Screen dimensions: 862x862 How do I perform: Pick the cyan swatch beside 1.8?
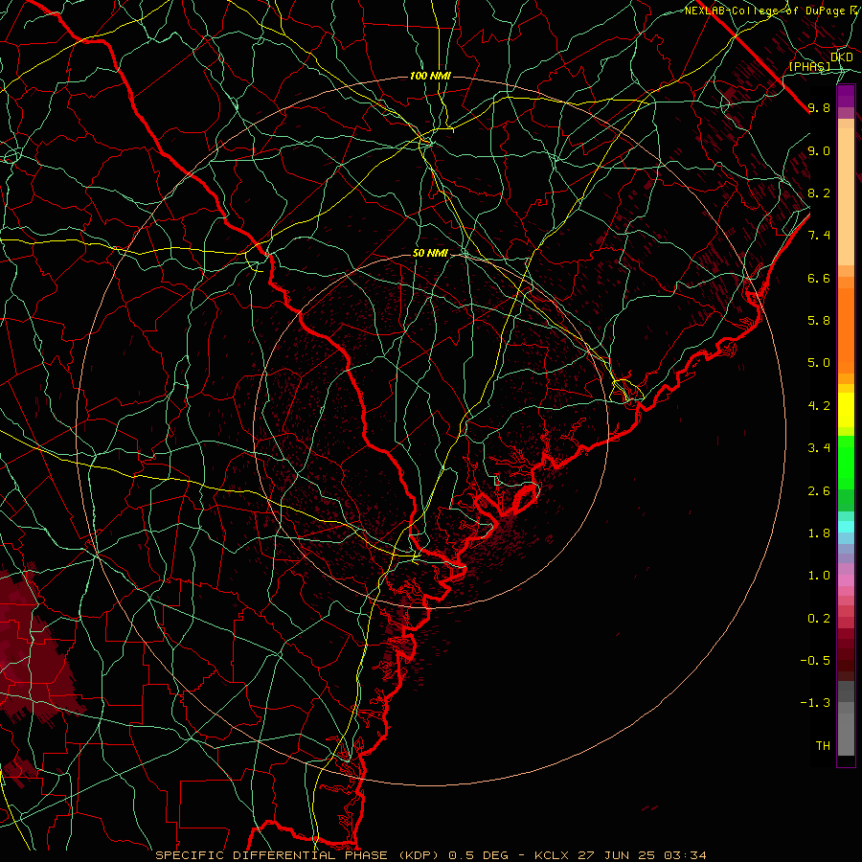tap(846, 527)
